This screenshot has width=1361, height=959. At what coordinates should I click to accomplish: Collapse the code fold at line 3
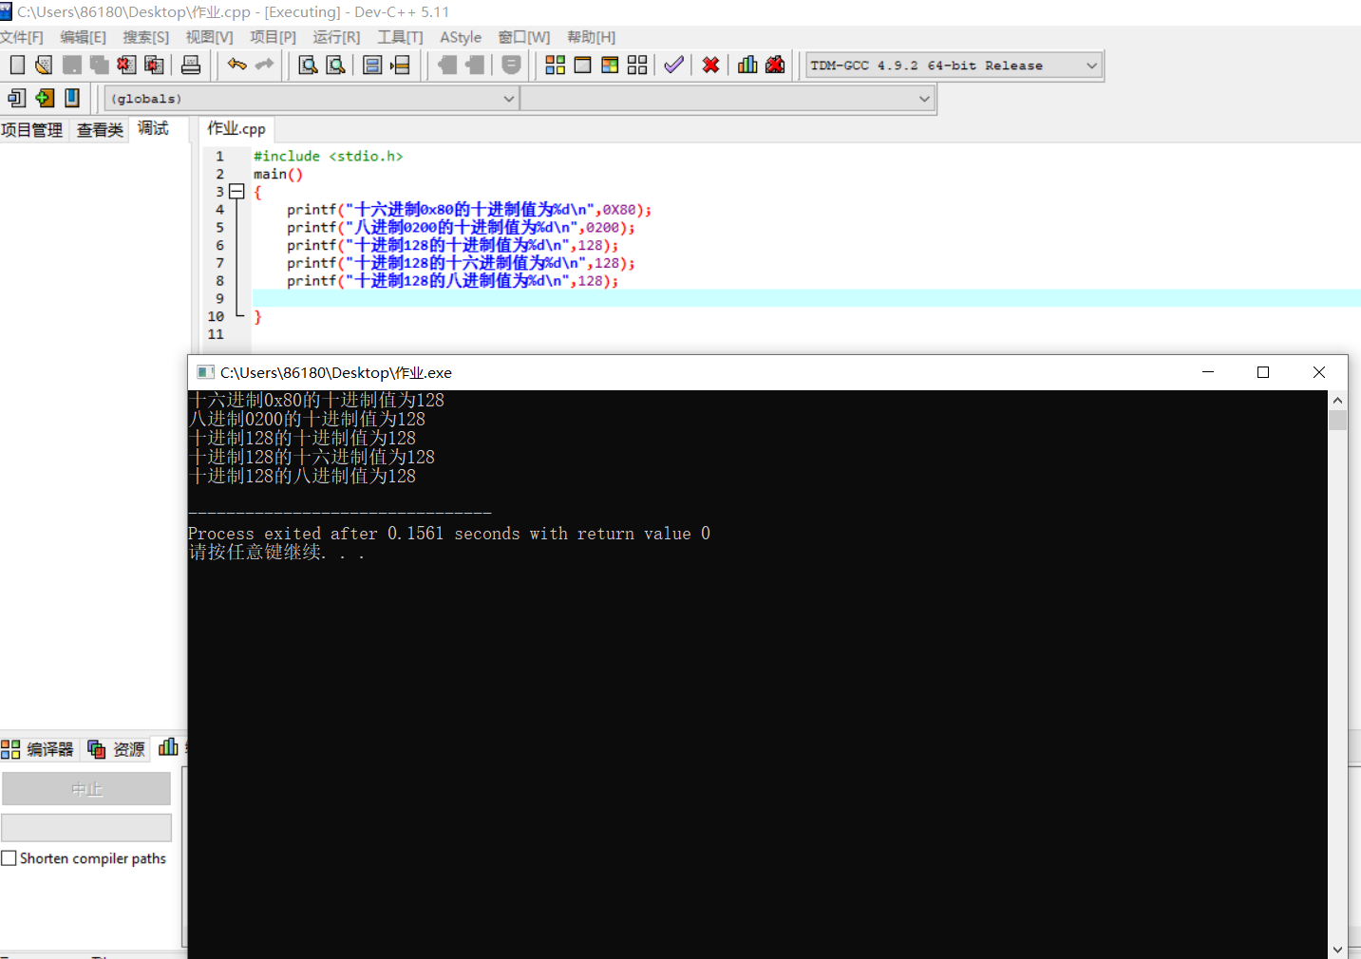(x=237, y=192)
